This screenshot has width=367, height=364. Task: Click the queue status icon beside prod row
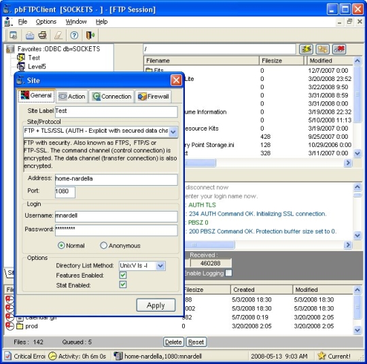pos(10,326)
